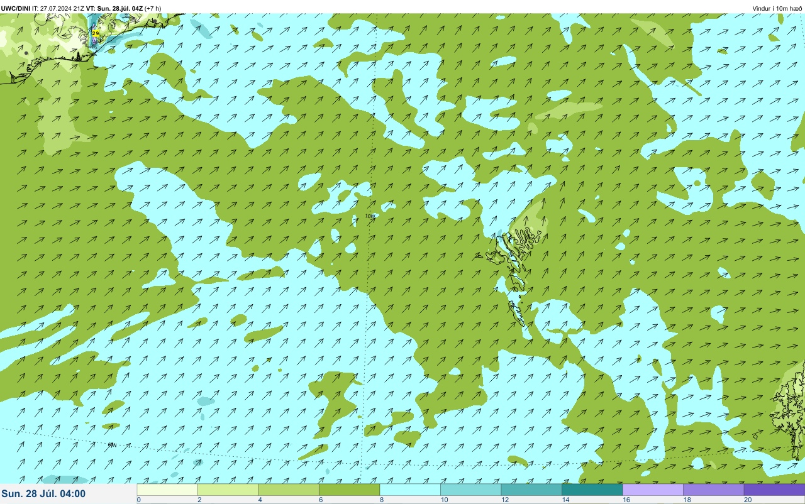Viewport: 805px width, 504px height.
Task: Click the 16–18 m/s lavender legend swatch
Action: [653, 490]
